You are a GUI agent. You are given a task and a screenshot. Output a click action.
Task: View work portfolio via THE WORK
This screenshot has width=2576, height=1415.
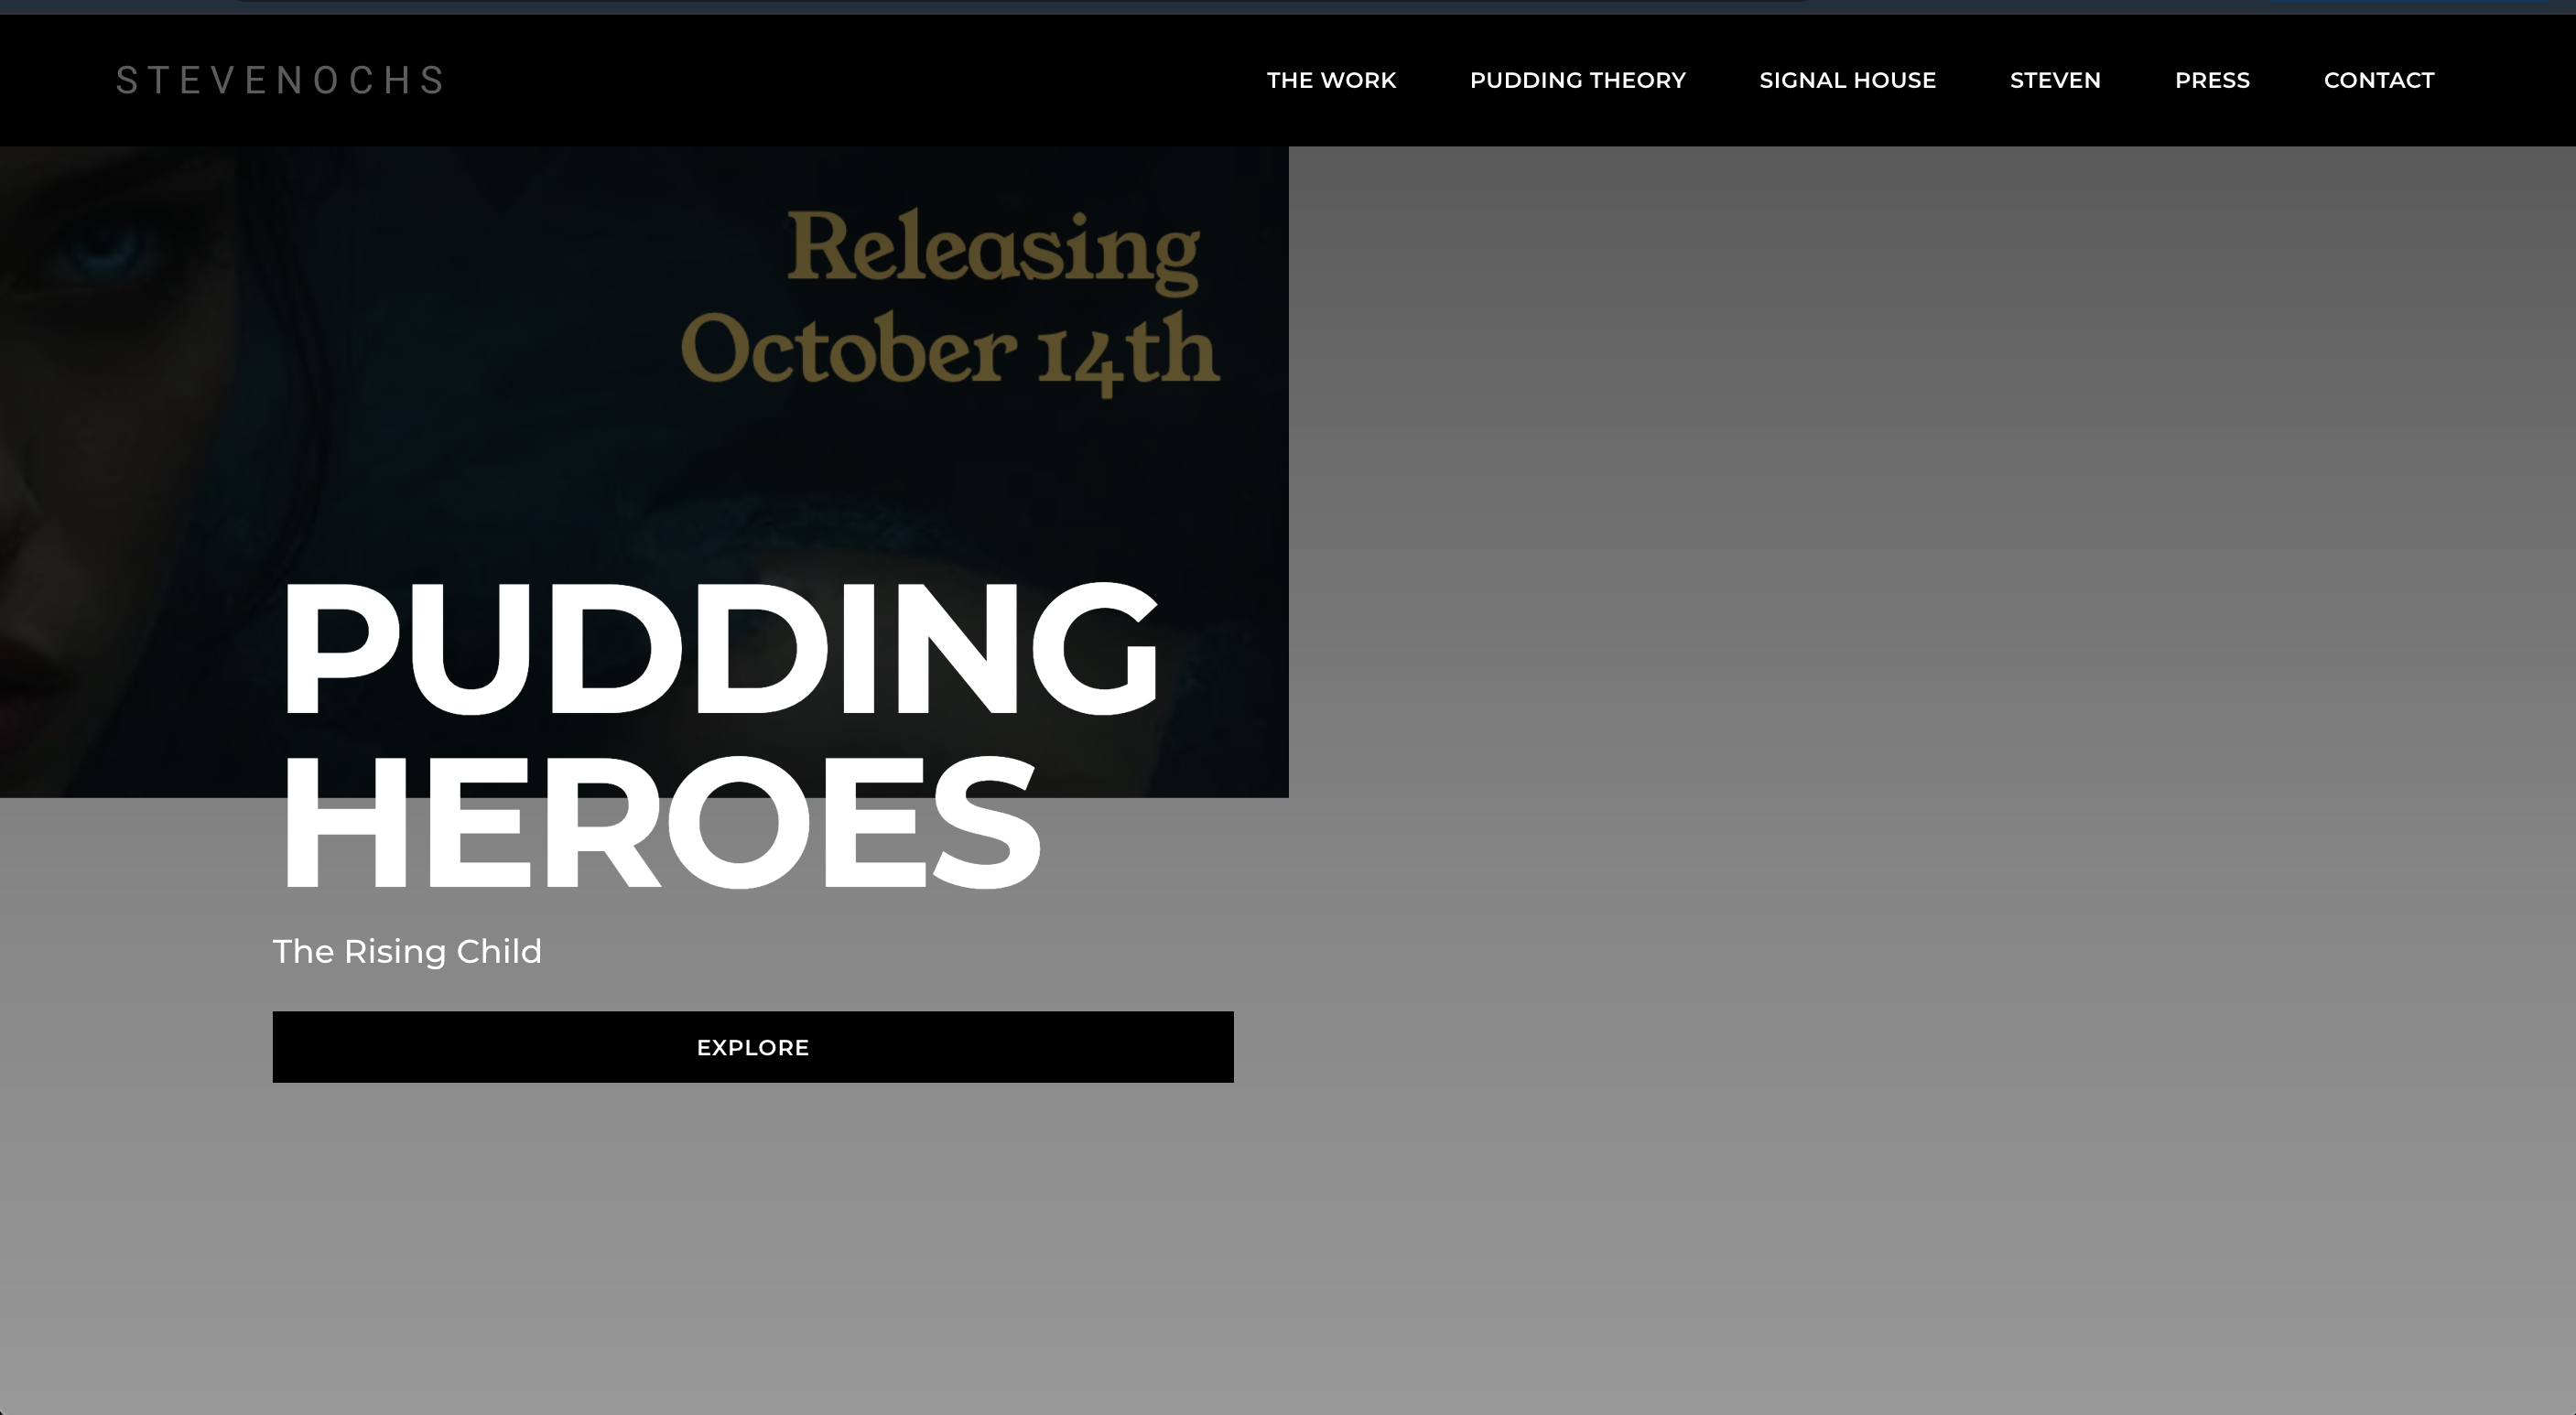coord(1331,80)
